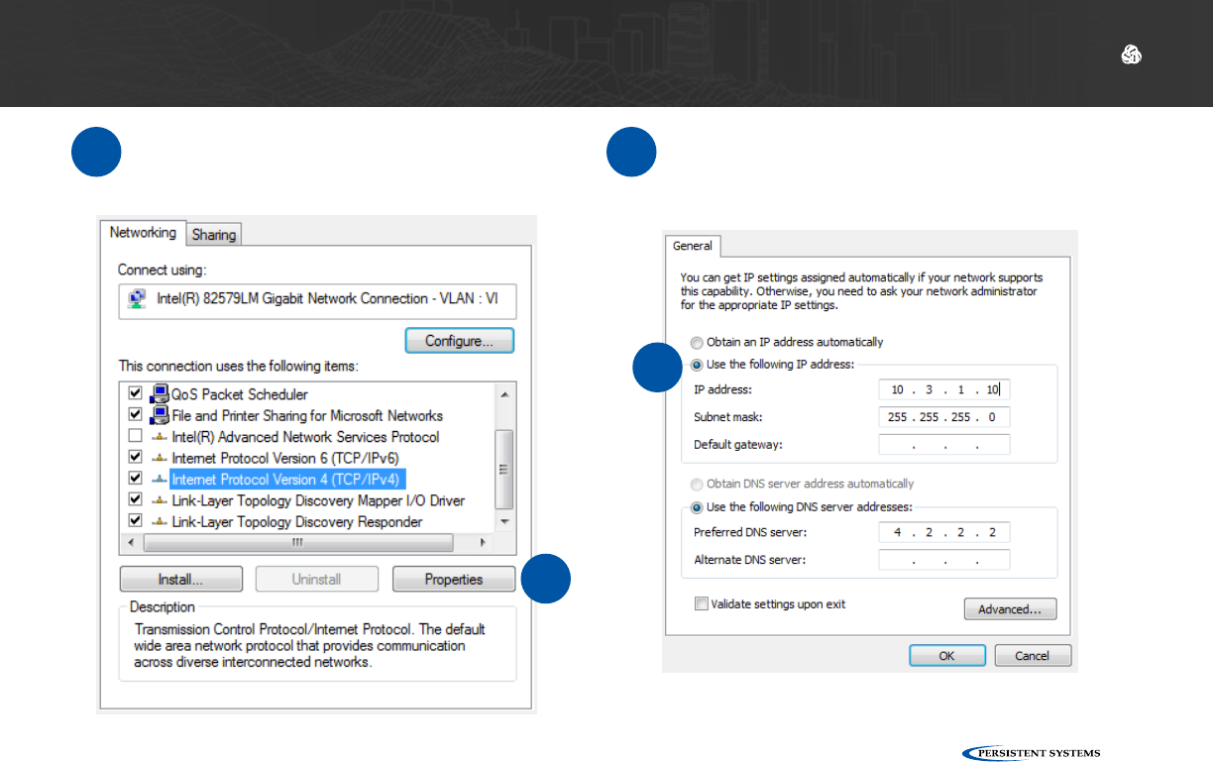
Task: Select Use the following DNS server addresses
Action: [698, 507]
